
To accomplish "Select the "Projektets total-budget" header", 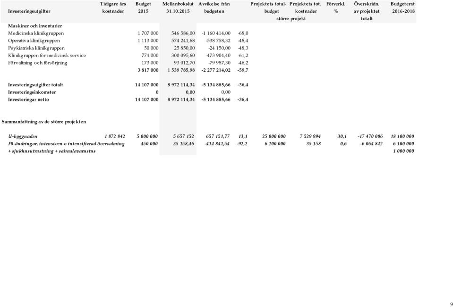I will coord(268,8).
